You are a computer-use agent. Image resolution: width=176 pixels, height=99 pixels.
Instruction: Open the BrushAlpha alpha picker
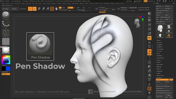click(6, 33)
